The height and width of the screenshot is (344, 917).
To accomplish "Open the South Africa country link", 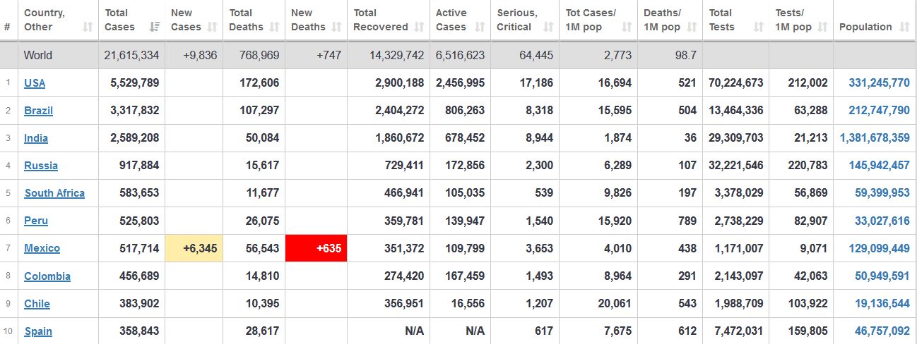I will 54,193.
